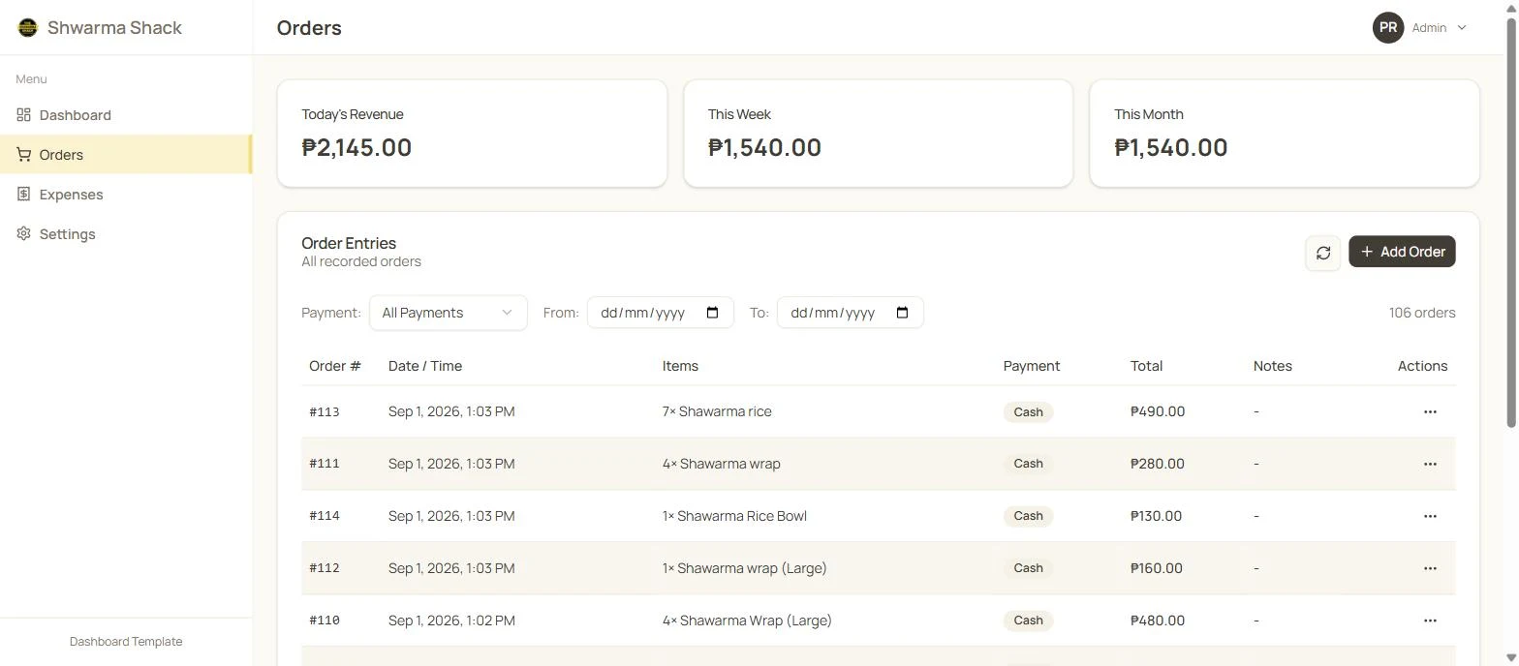Click the Shwarma Shack brand title
This screenshot has height=666, width=1519.
click(x=114, y=28)
